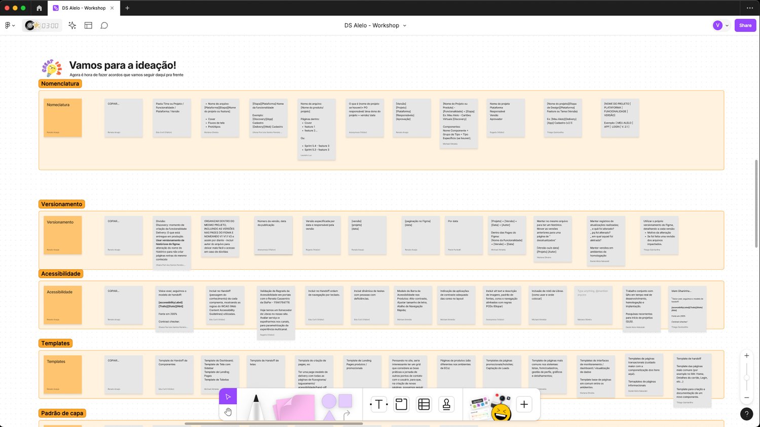The image size is (760, 427).
Task: Open the Help question mark button
Action: pos(746,414)
